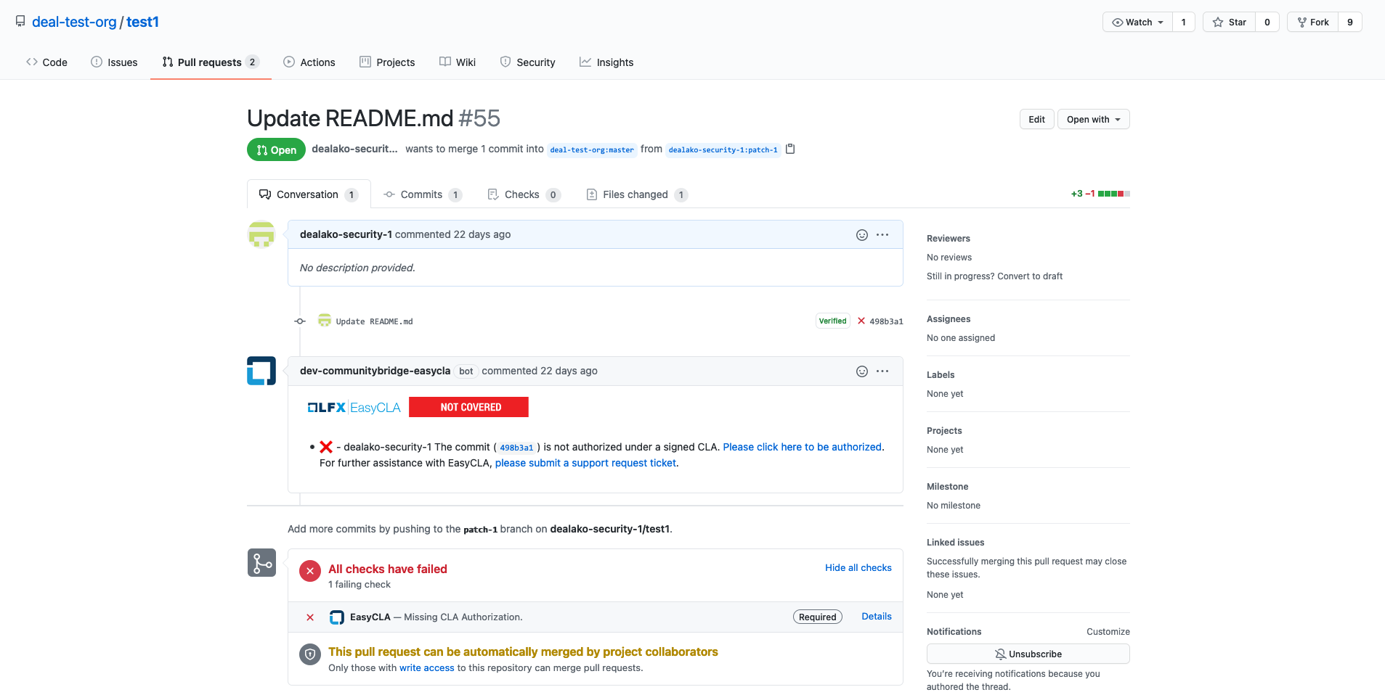The image size is (1385, 695).
Task: Customize notification settings
Action: pyautogui.click(x=1108, y=631)
